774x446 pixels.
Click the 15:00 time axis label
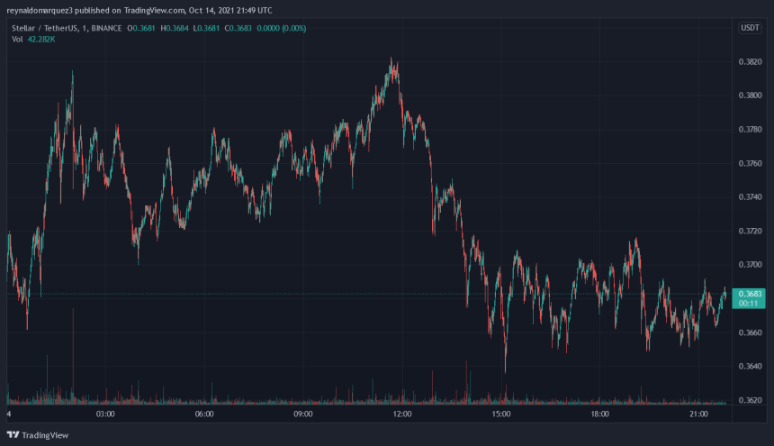point(501,414)
